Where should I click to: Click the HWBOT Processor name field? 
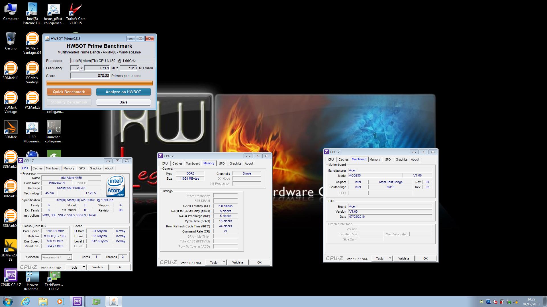pos(112,61)
